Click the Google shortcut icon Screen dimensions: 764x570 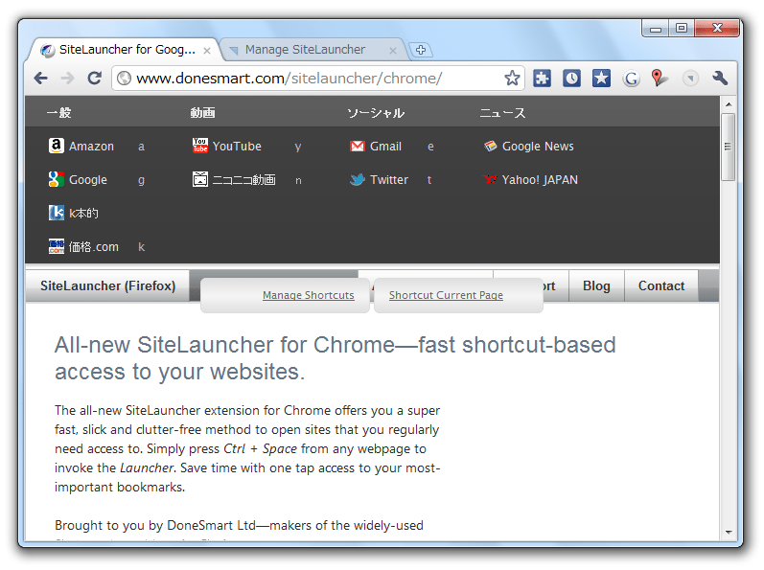(x=56, y=179)
